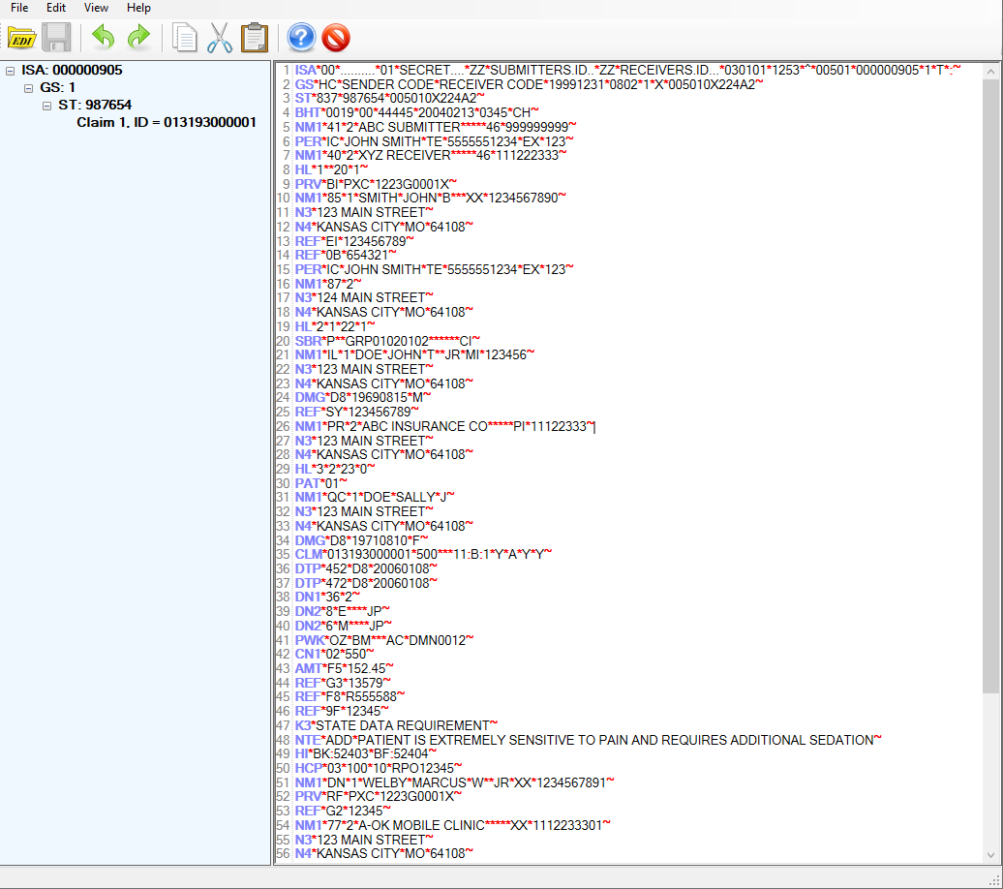Click the SBR*P**GRP01020102 line
The height and width of the screenshot is (889, 1003).
[x=387, y=341]
